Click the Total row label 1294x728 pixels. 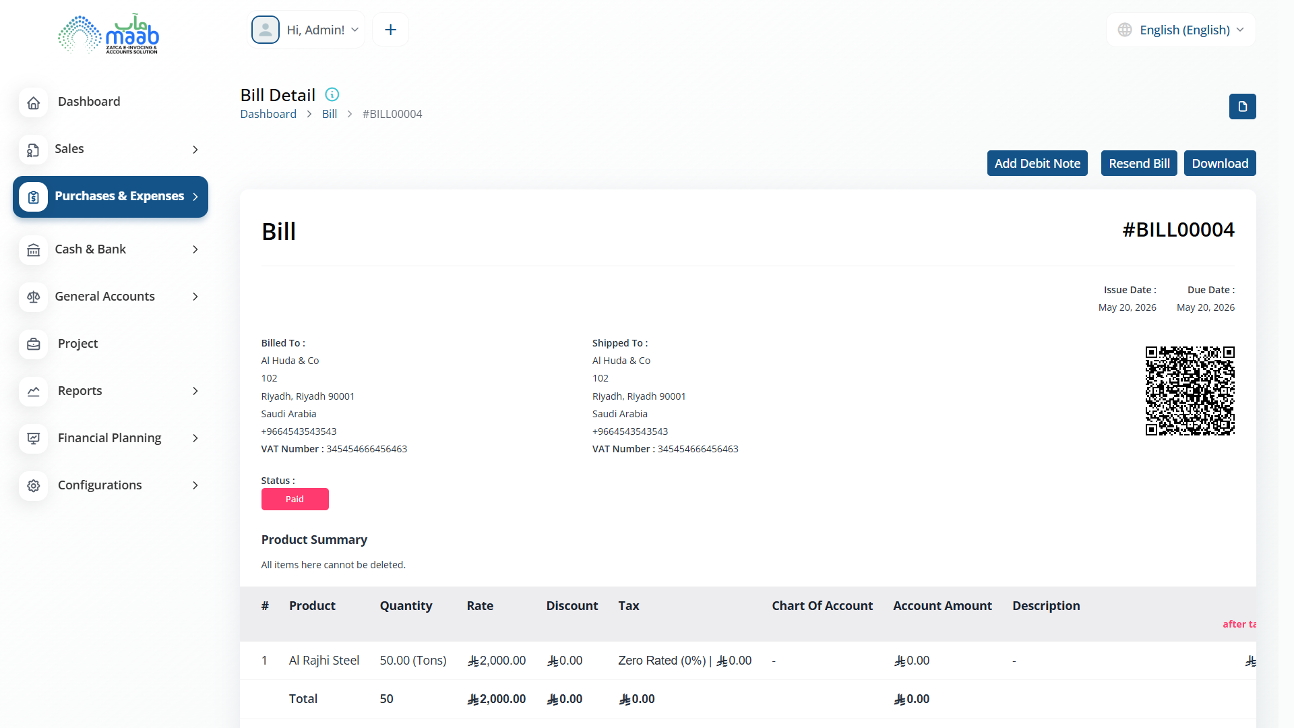tap(303, 699)
